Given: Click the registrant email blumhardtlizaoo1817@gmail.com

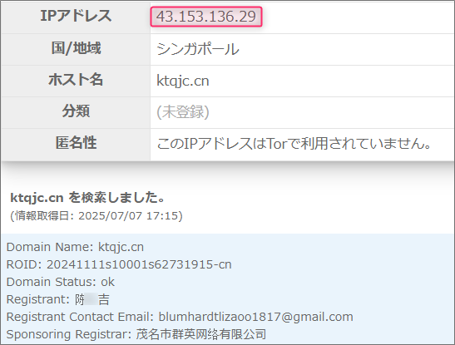Looking at the screenshot, I should coord(255,317).
